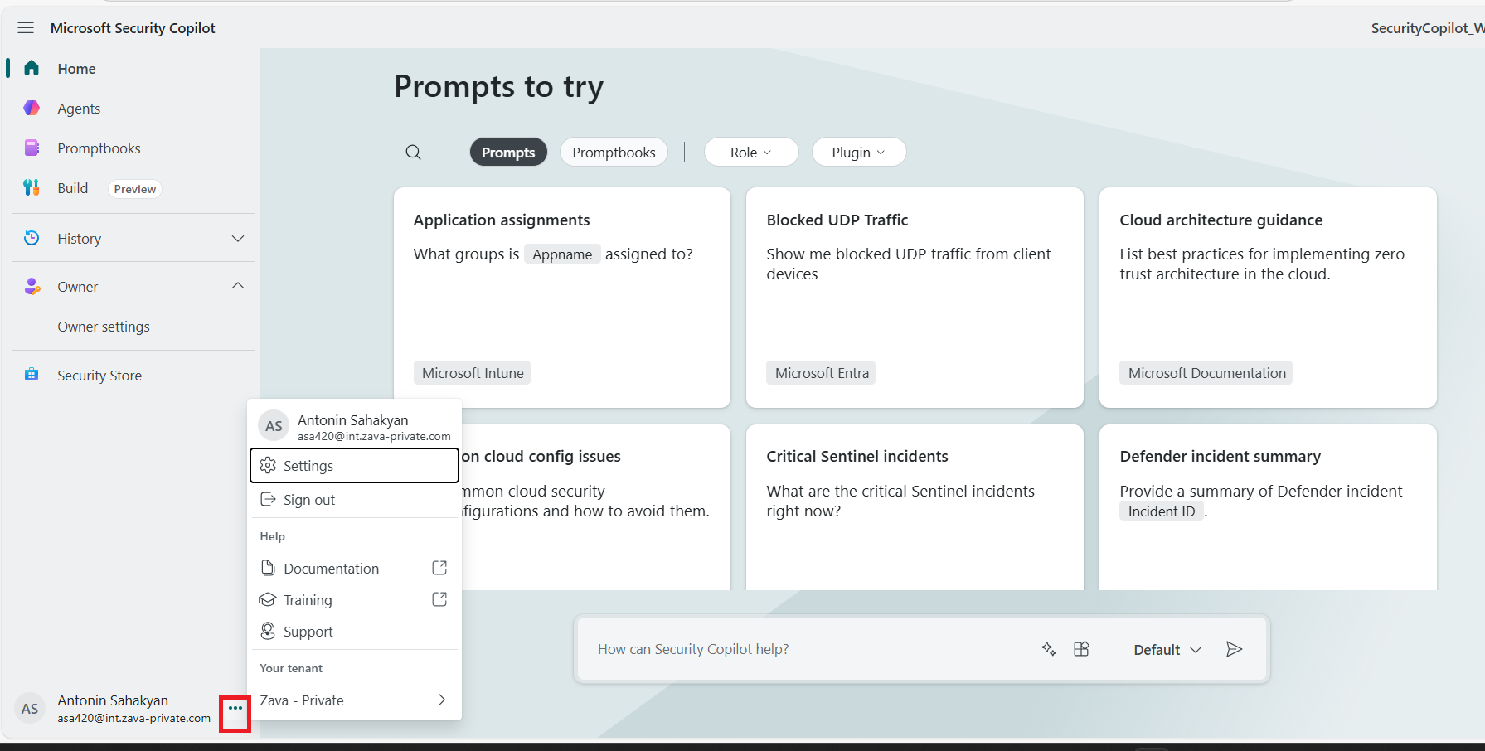1485x751 pixels.
Task: Open the Build Preview section
Action: [x=72, y=188]
